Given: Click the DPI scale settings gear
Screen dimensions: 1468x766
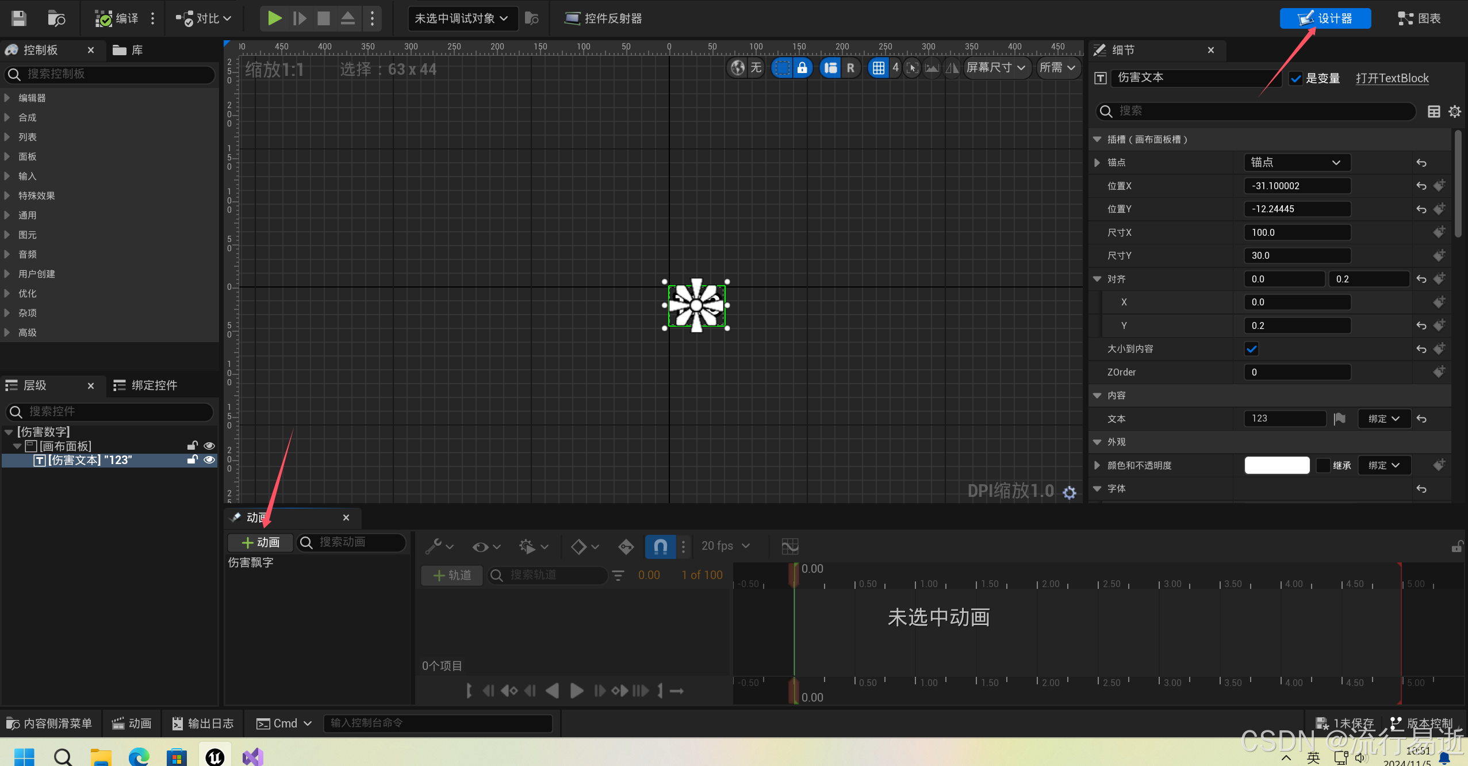Looking at the screenshot, I should click(x=1069, y=492).
